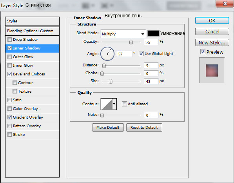Tick the Inner Glow checkbox
Screen dimensions: 234x183
click(9, 65)
